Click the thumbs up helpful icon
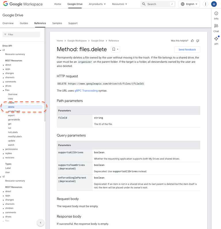The height and width of the screenshot is (229, 221). coord(192,41)
